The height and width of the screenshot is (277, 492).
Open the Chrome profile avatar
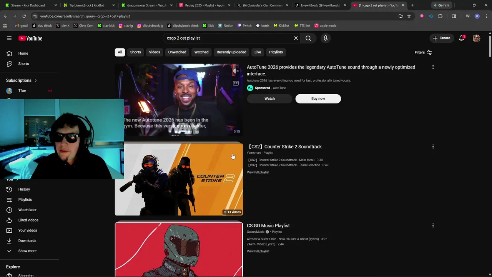[x=477, y=16]
